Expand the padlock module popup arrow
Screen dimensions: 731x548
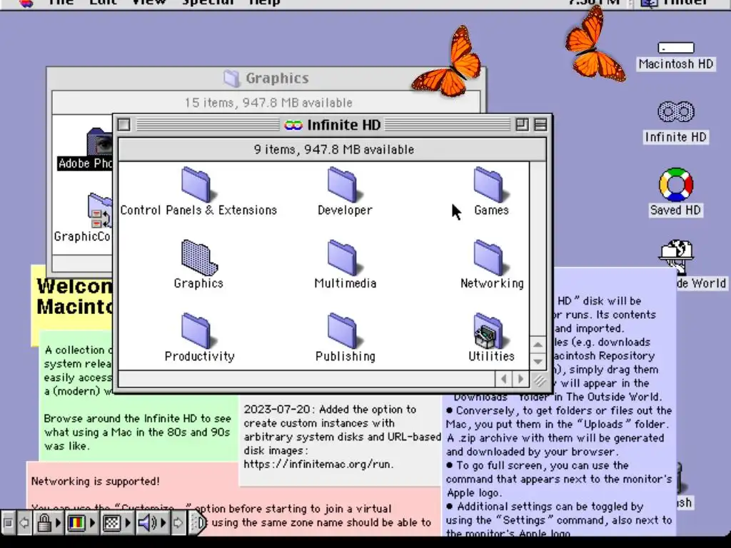click(x=58, y=523)
